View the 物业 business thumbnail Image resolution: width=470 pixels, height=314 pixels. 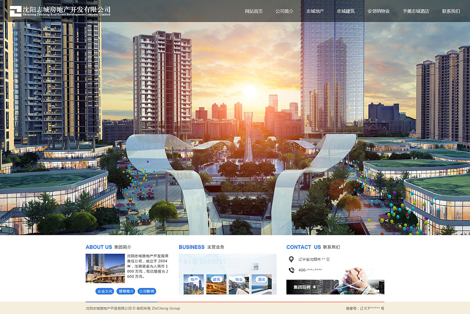coord(239,284)
